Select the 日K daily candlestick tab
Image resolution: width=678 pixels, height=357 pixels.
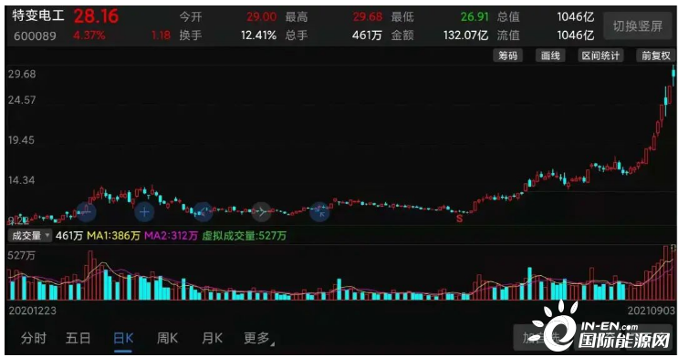[123, 338]
